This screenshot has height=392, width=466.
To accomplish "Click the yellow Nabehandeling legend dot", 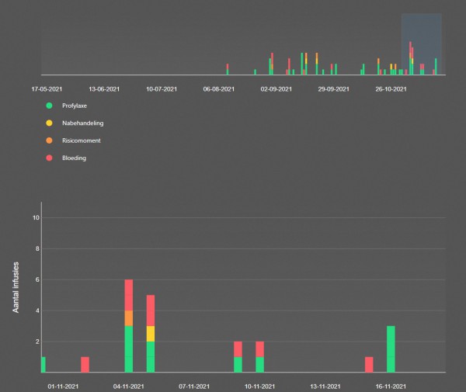I will tap(50, 123).
